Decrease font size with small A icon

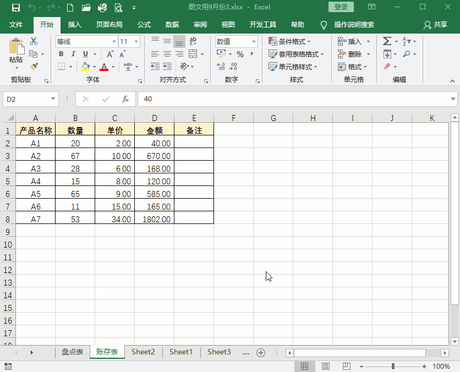122,54
